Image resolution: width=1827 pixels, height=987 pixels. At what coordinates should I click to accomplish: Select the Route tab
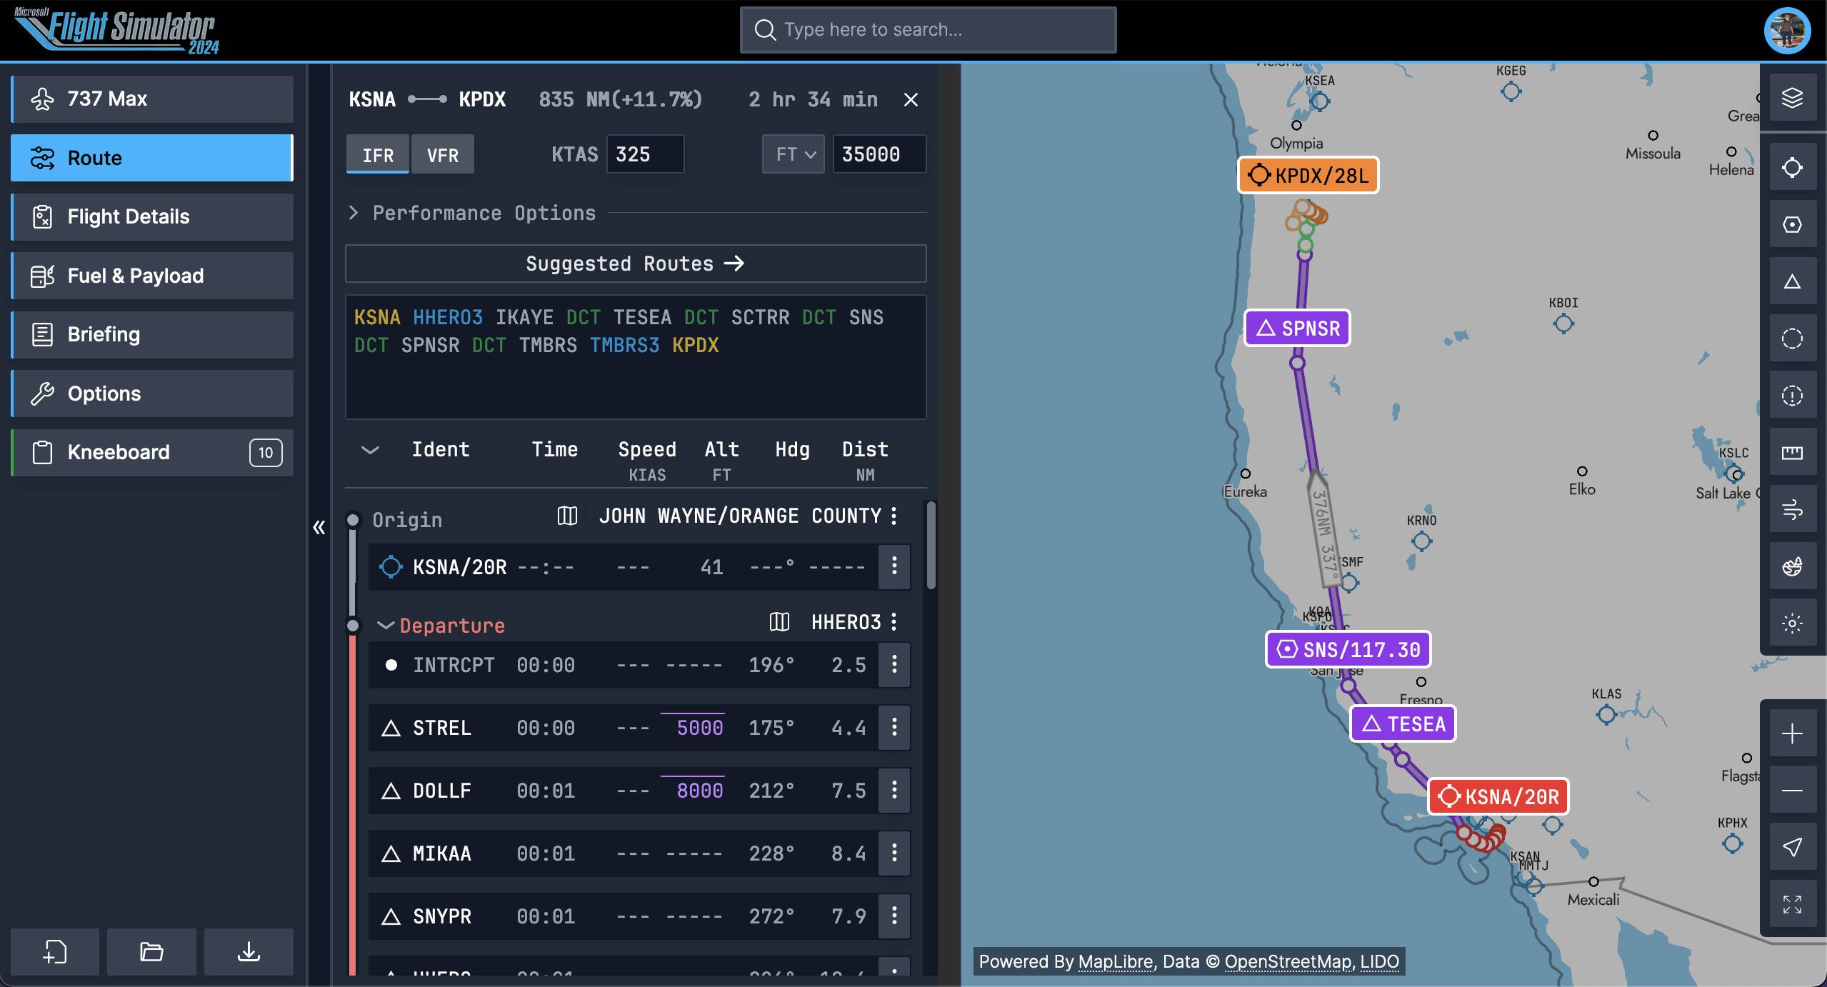click(152, 158)
